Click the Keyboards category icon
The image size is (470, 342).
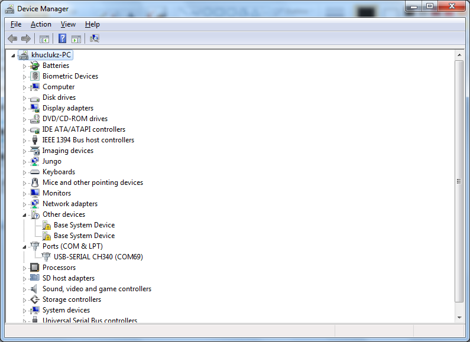[35, 172]
